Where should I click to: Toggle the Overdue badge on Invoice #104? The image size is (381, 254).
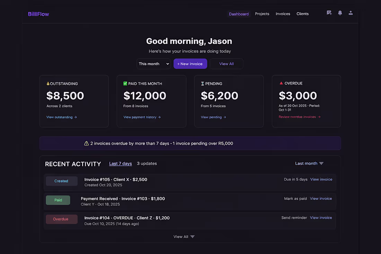coord(61,219)
